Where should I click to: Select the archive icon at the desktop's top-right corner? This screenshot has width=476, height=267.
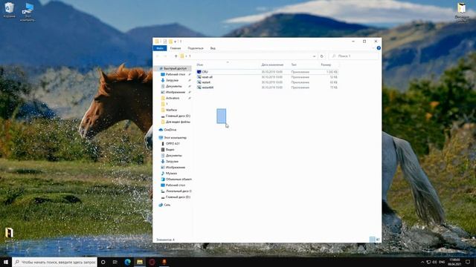[x=462, y=12]
